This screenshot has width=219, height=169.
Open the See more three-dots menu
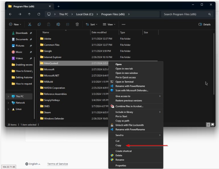(x=123, y=24)
